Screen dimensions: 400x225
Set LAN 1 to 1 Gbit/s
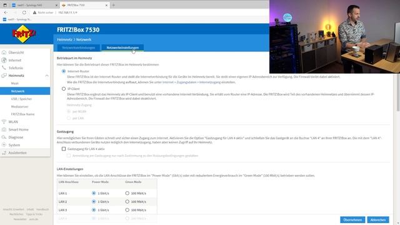click(x=94, y=193)
